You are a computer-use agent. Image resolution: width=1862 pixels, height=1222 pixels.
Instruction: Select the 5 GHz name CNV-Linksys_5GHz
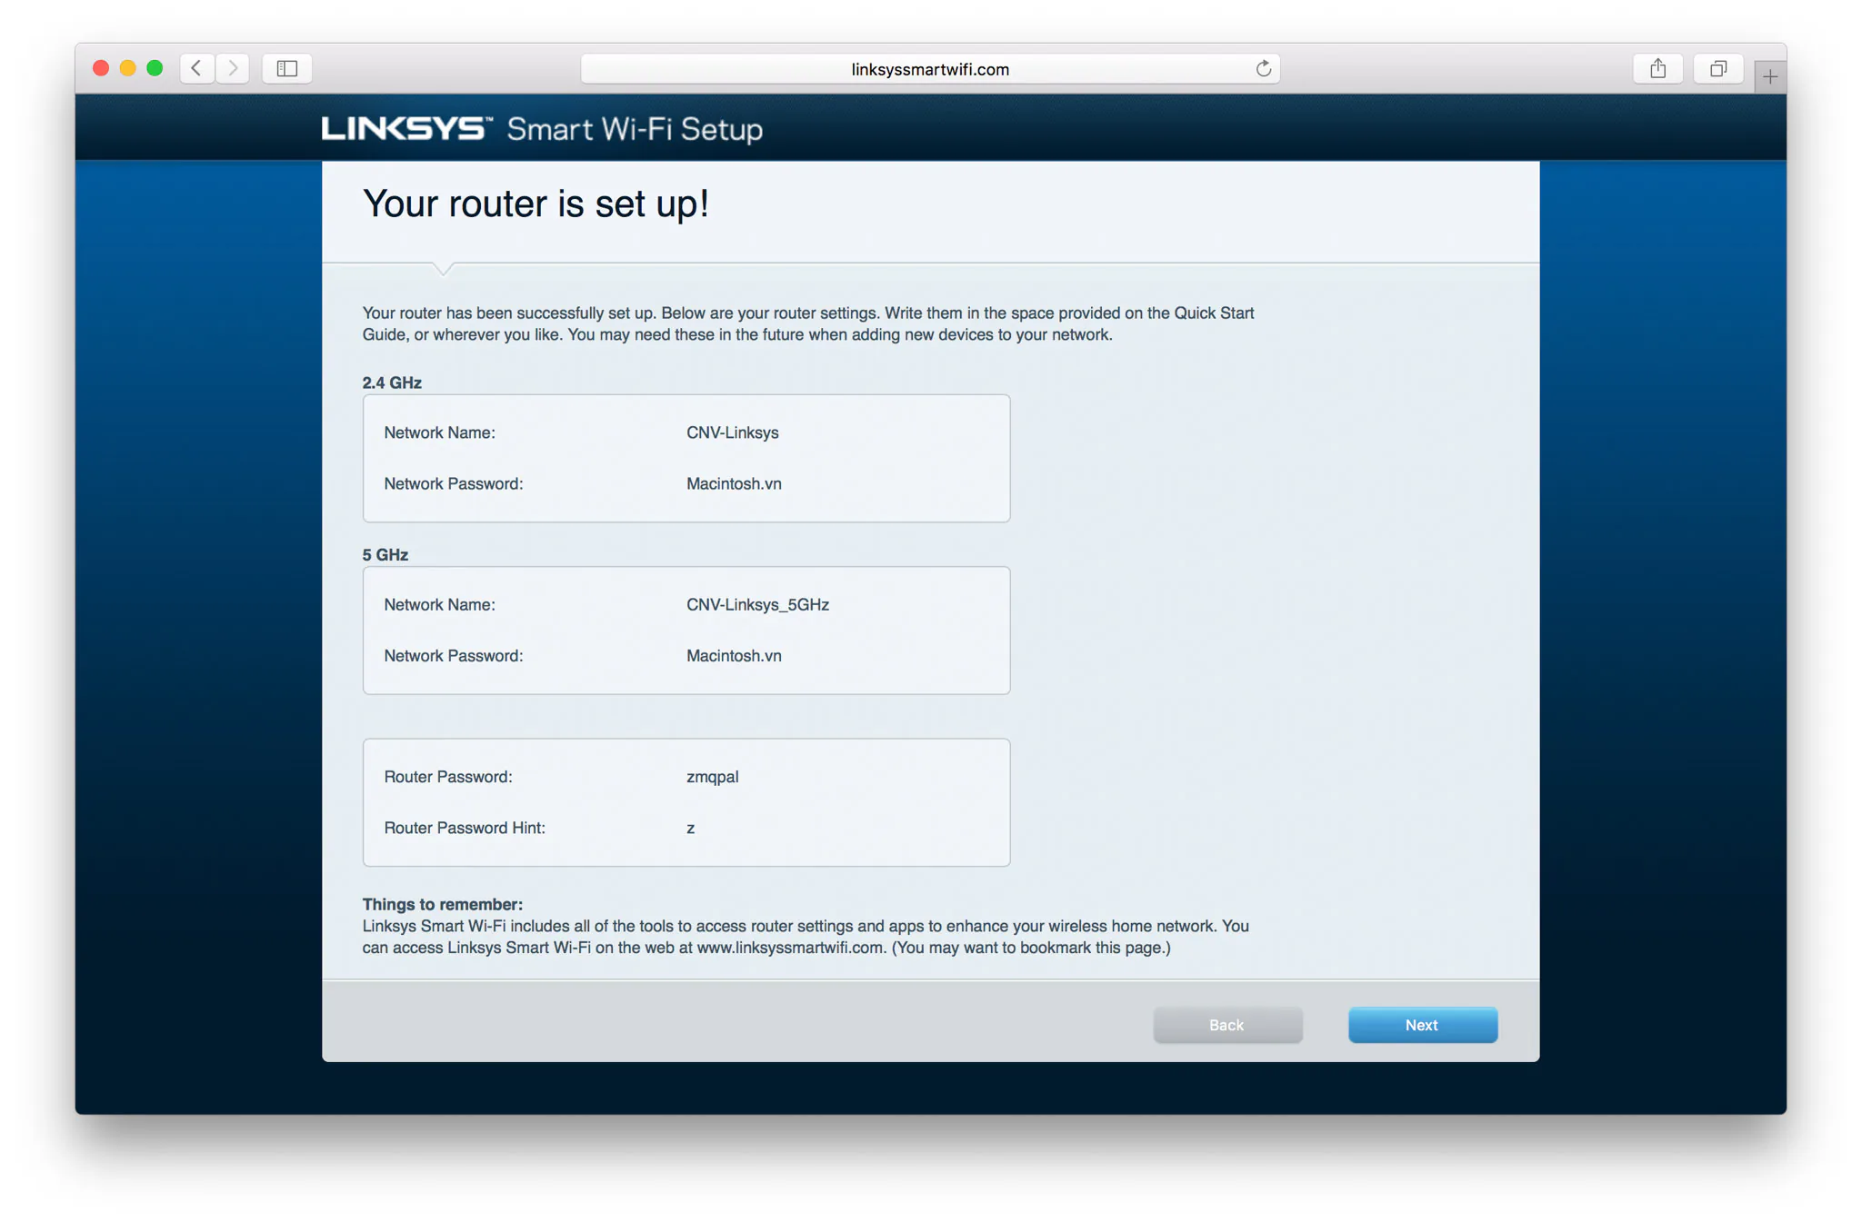click(x=757, y=604)
